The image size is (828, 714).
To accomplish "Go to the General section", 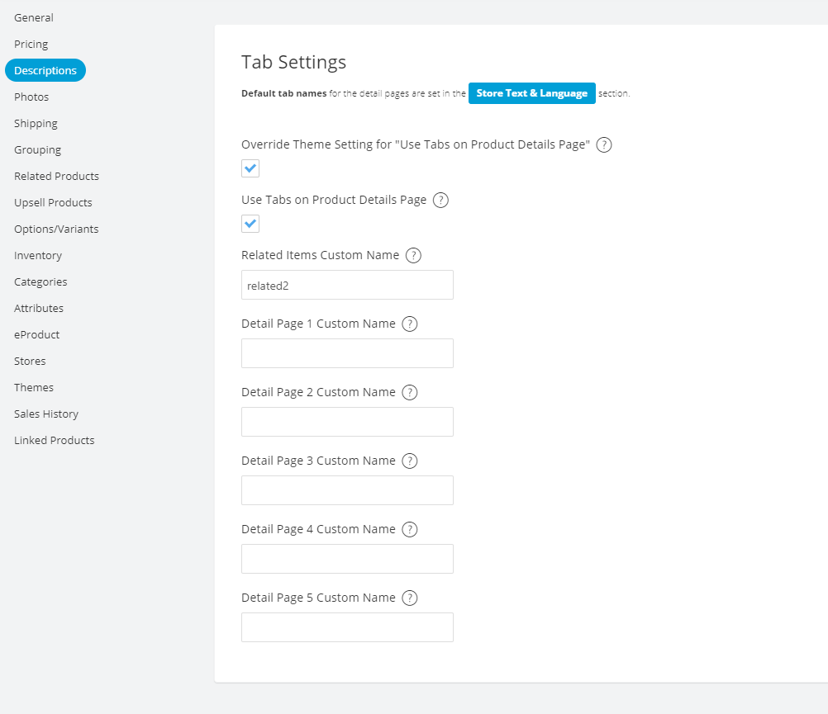I will 33,17.
